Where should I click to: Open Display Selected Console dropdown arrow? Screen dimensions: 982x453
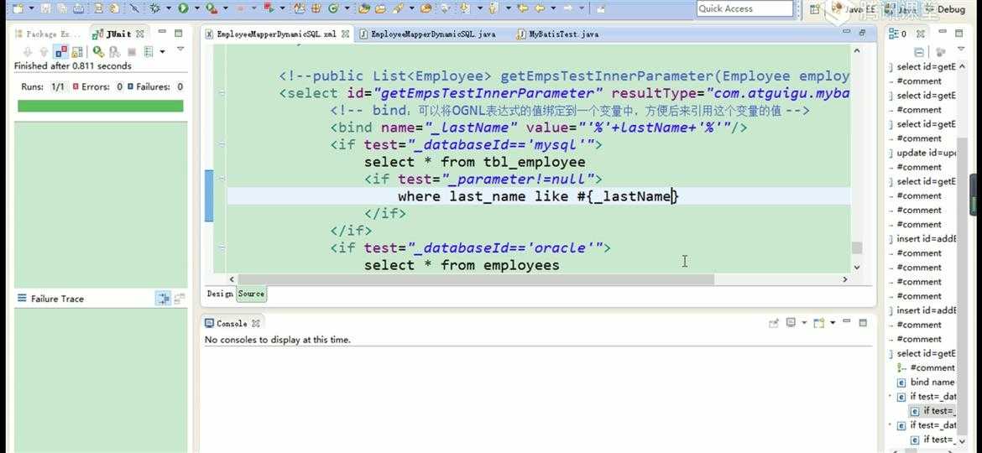[803, 323]
